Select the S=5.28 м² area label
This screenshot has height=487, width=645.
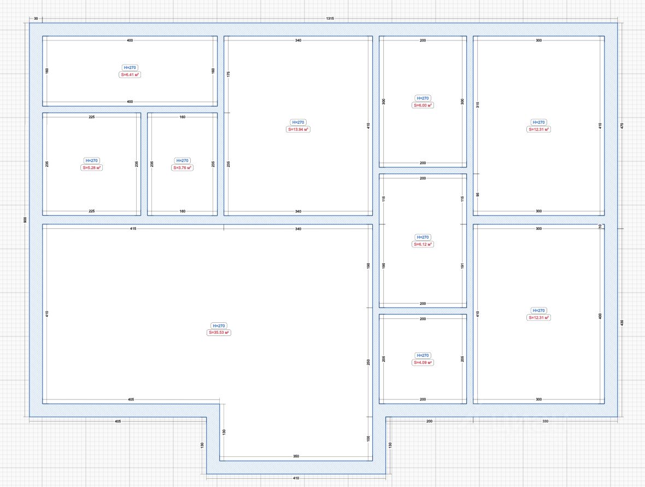[92, 168]
